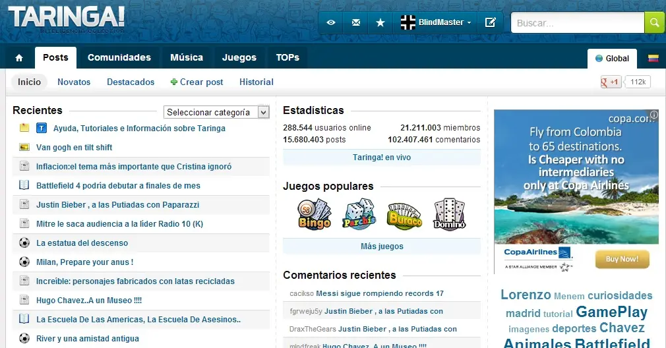
Task: Open the Bingo game icon
Action: point(315,214)
